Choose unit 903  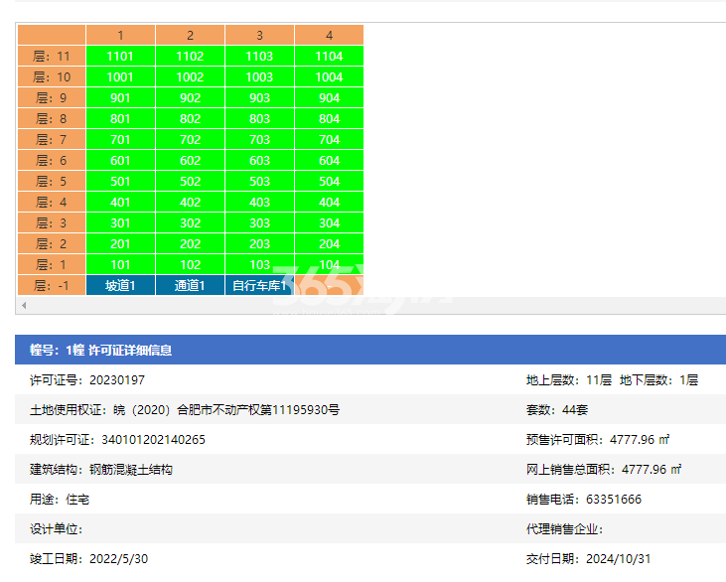click(x=259, y=97)
